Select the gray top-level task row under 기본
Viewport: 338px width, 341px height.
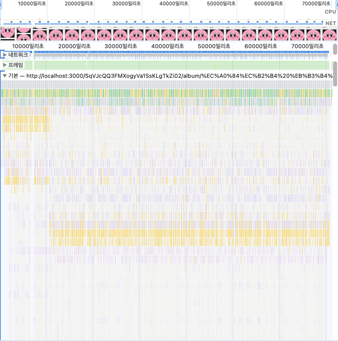[167, 84]
